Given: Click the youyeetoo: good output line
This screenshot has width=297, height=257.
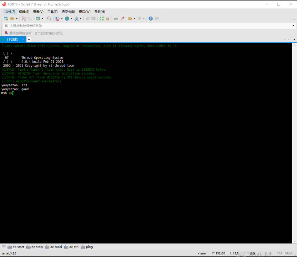Looking at the screenshot, I should 15,89.
